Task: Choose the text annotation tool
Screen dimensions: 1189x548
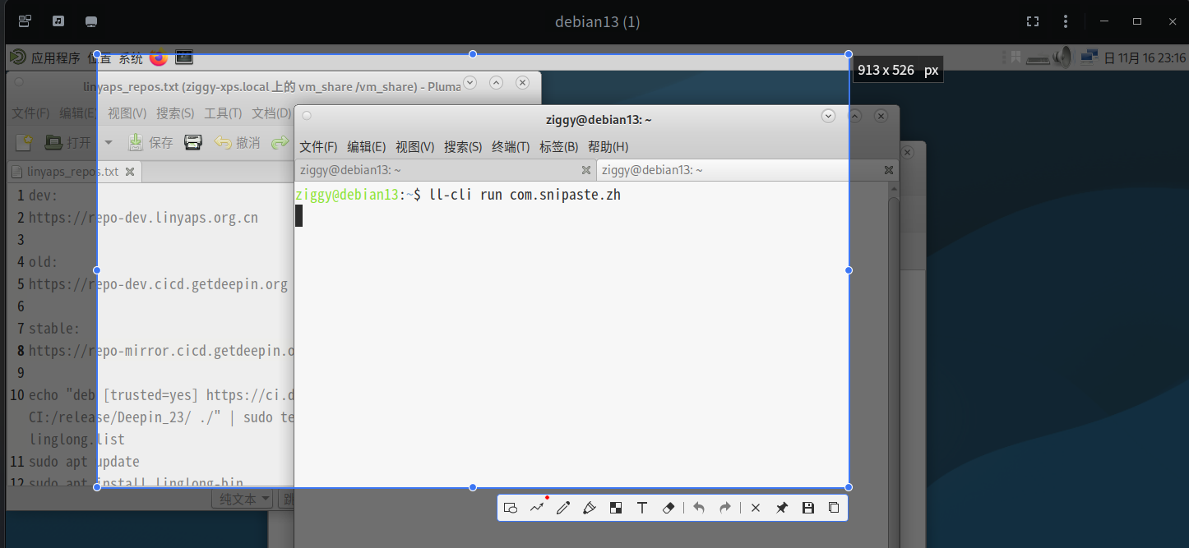Action: [642, 508]
